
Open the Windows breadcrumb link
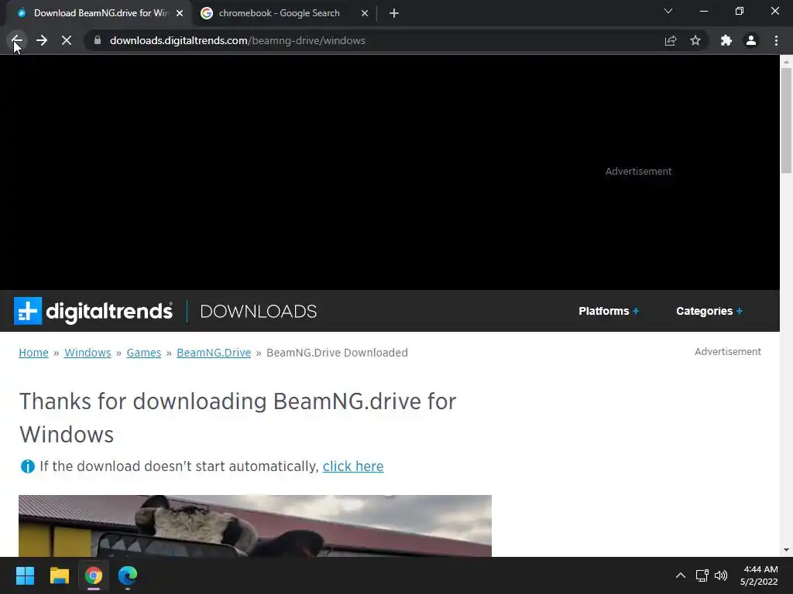point(88,353)
